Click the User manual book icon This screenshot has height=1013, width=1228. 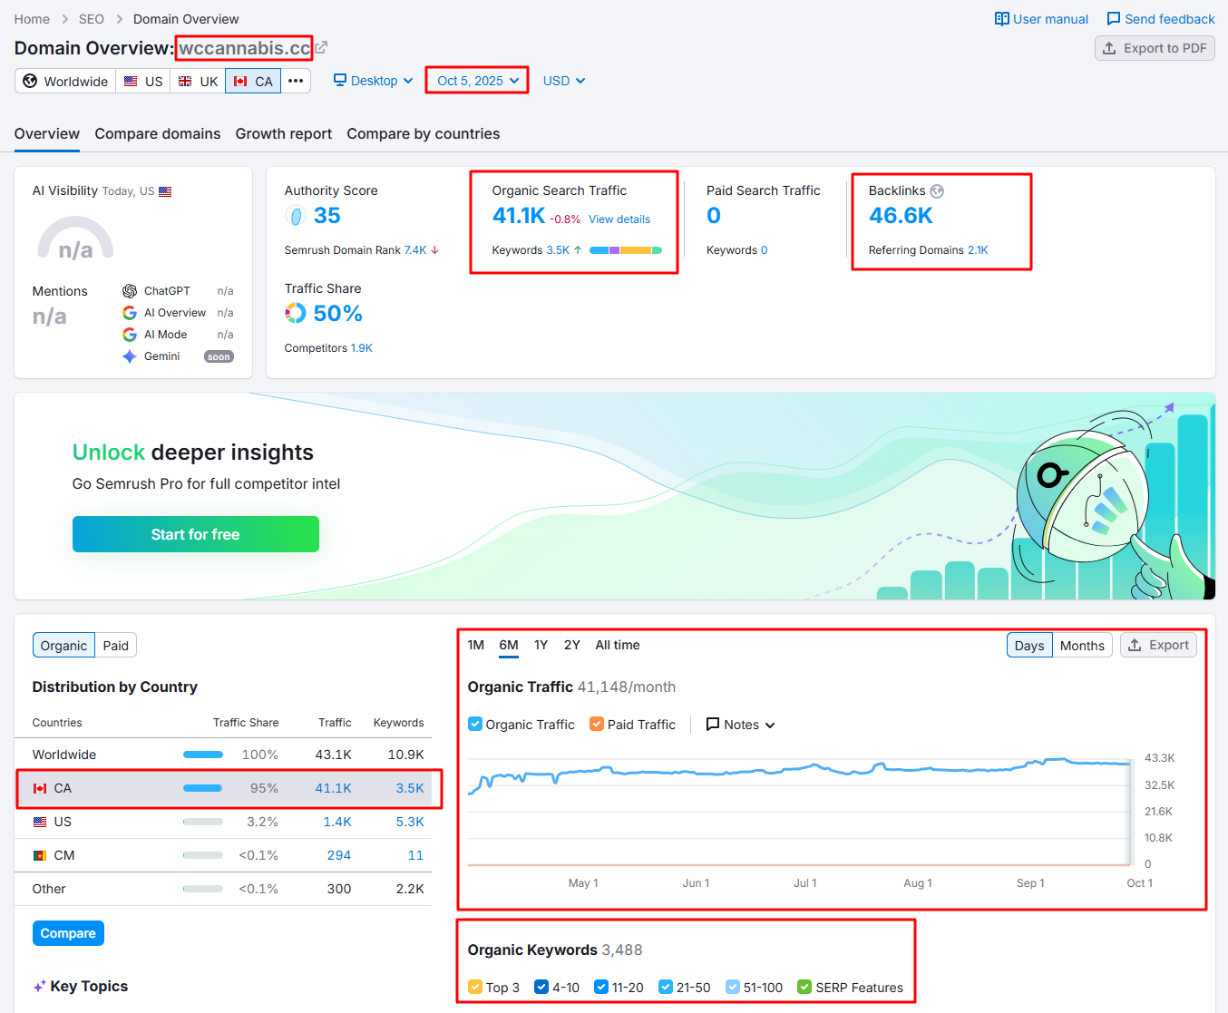pyautogui.click(x=1001, y=19)
